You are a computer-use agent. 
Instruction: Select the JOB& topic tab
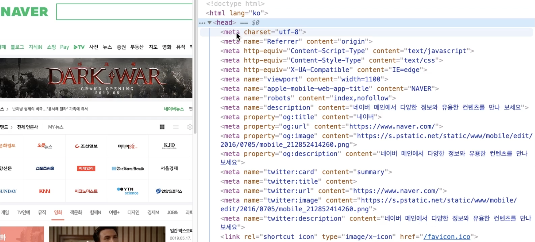pyautogui.click(x=172, y=213)
